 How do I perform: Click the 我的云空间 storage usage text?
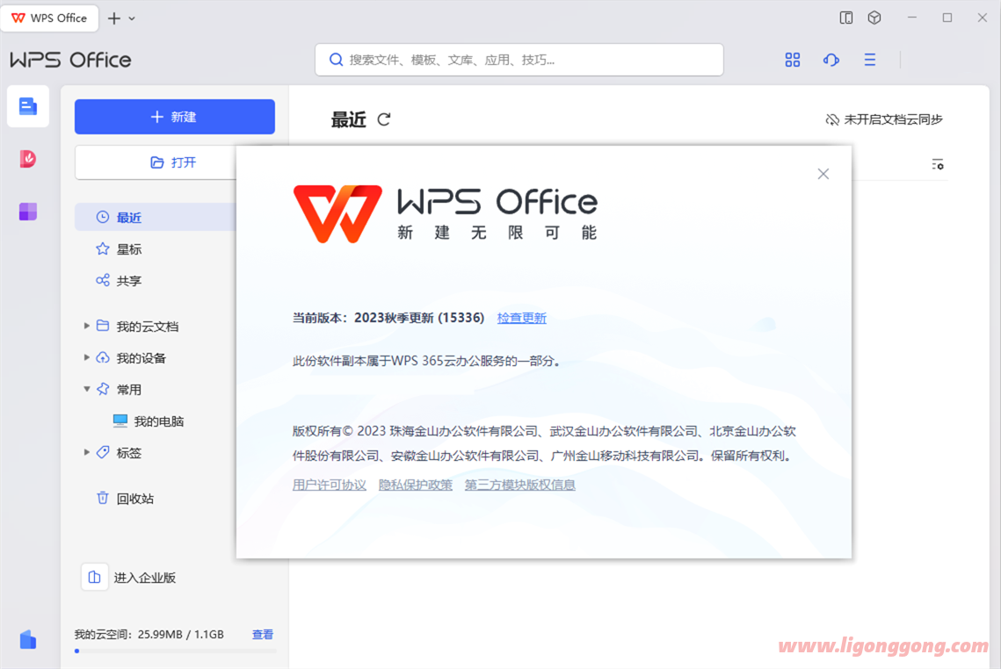coord(149,635)
